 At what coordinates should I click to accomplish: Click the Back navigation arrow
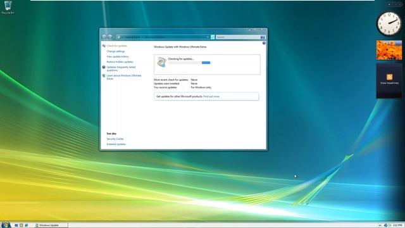tap(104, 37)
